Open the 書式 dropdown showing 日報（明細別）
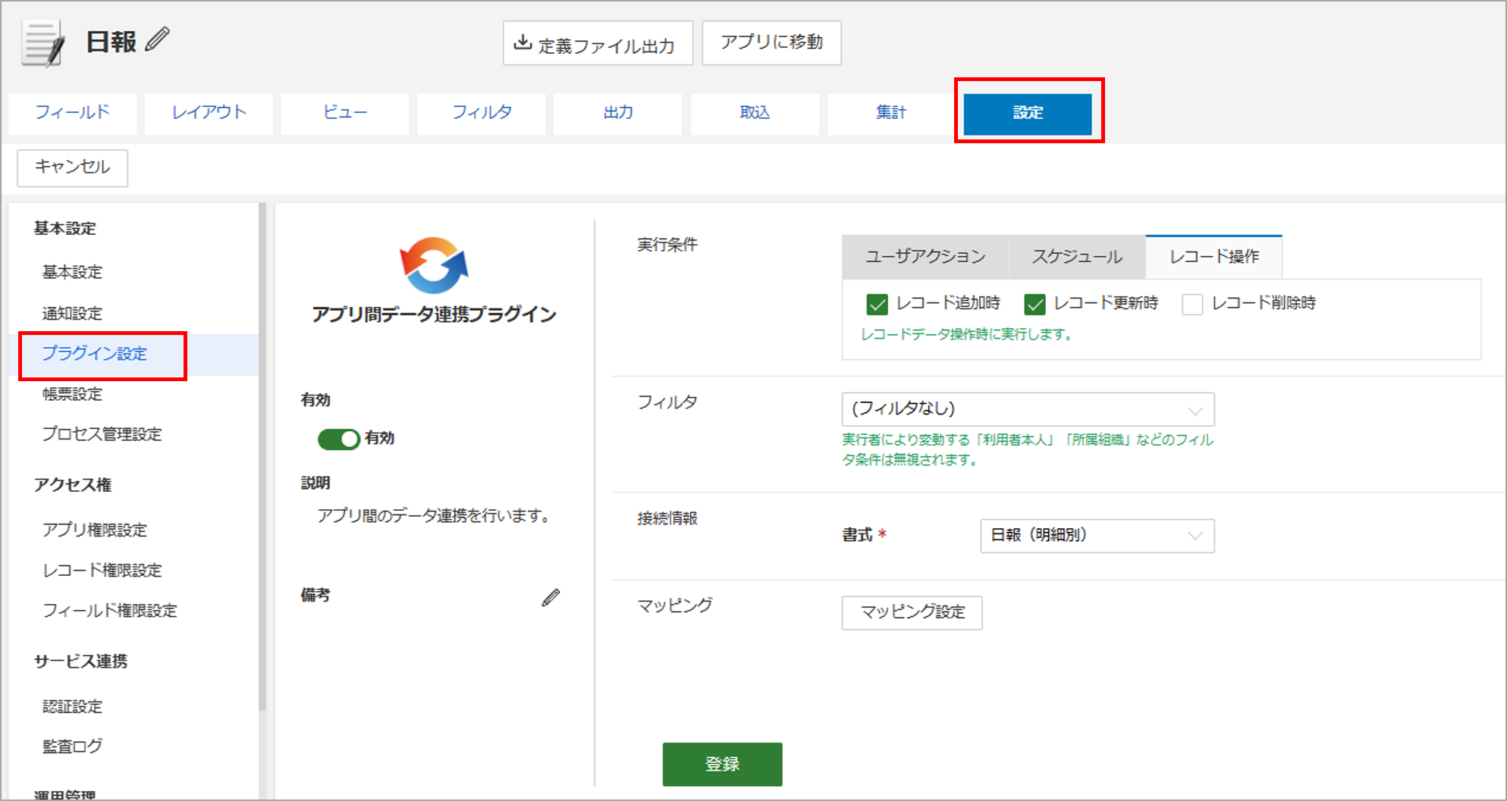Image resolution: width=1507 pixels, height=801 pixels. (1097, 536)
